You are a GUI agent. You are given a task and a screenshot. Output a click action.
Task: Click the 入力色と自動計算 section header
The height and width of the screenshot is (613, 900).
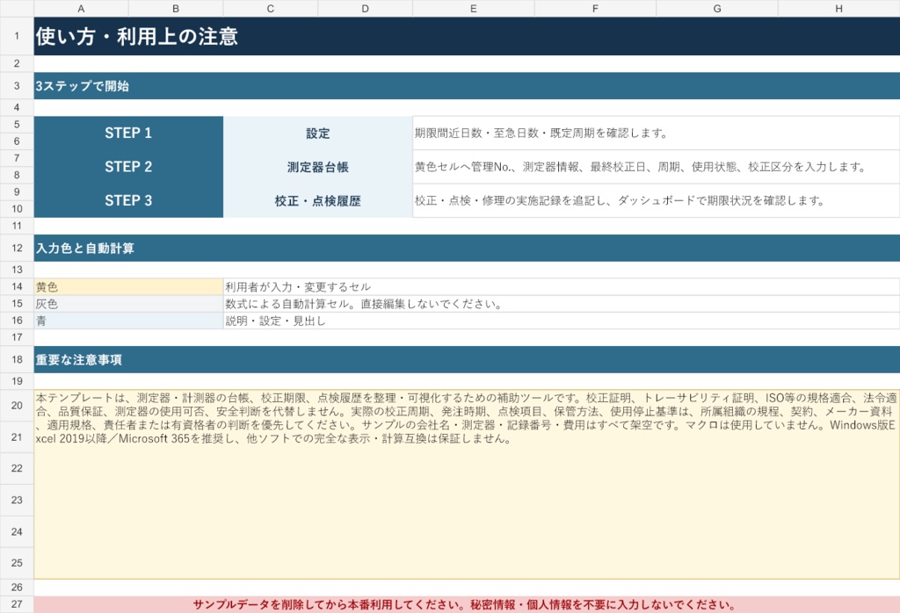pos(467,249)
